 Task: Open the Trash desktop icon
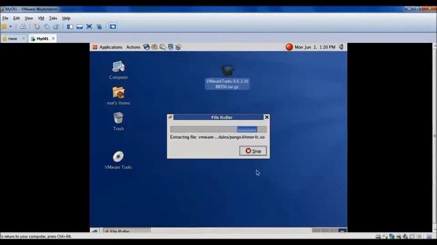point(118,121)
